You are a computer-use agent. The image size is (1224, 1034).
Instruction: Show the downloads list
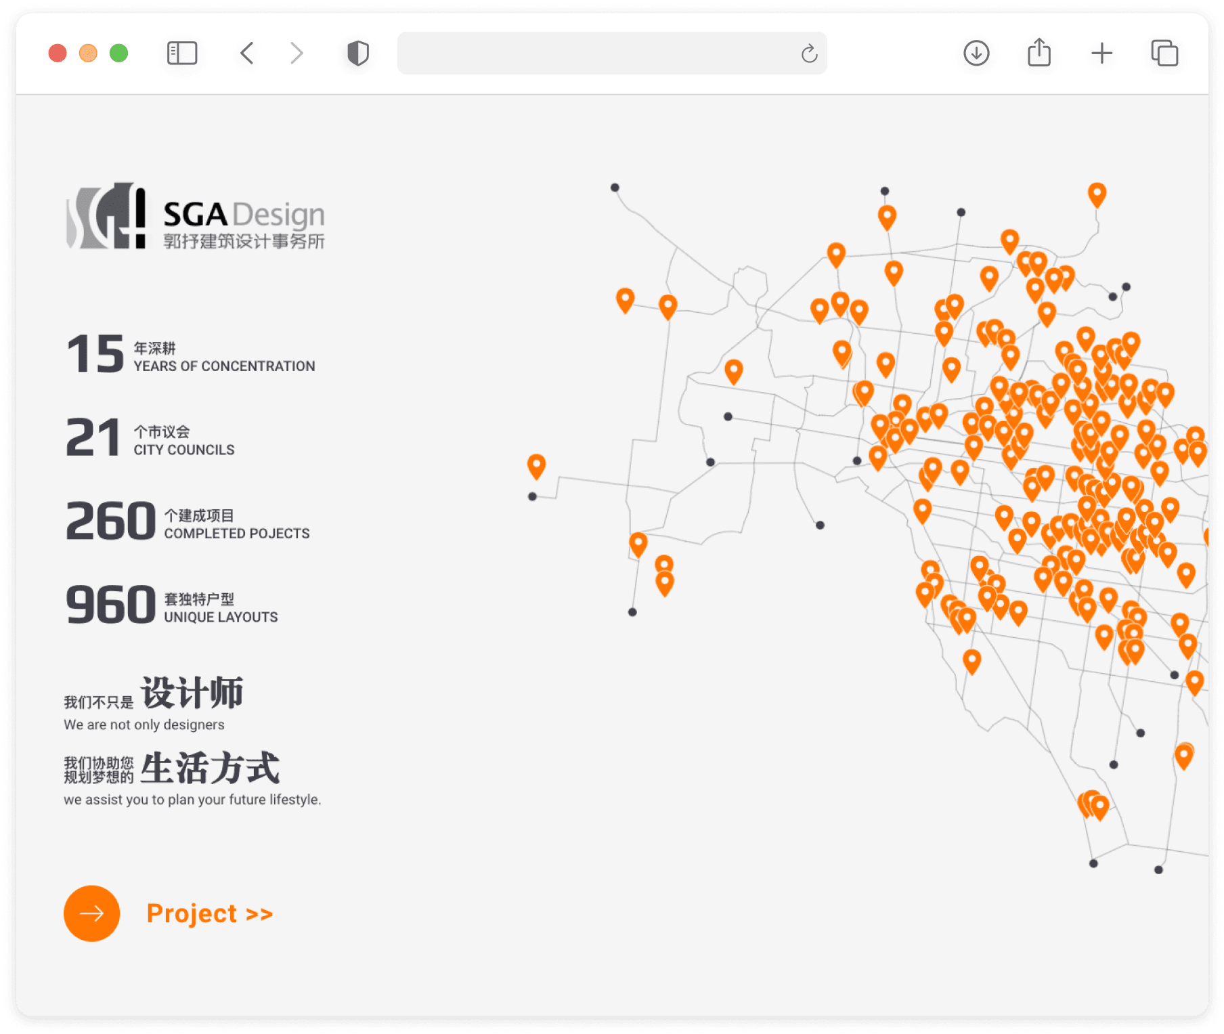click(x=976, y=53)
